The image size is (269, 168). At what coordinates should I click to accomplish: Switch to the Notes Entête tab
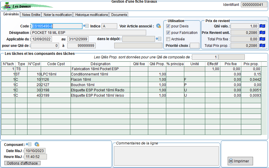point(31,15)
